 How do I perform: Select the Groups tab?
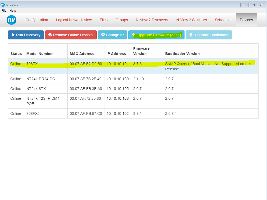[x=122, y=20]
